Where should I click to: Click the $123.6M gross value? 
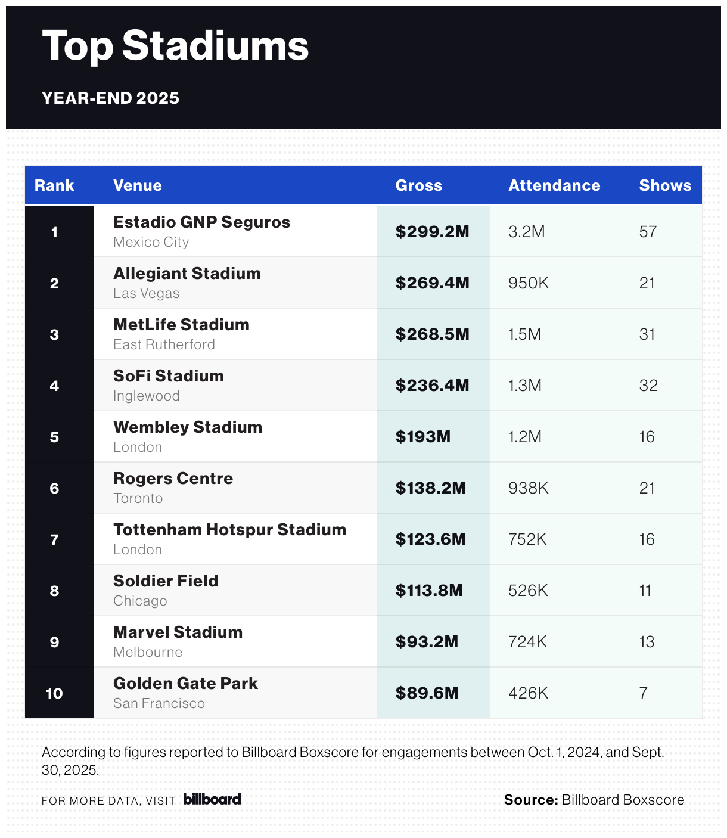(x=430, y=539)
